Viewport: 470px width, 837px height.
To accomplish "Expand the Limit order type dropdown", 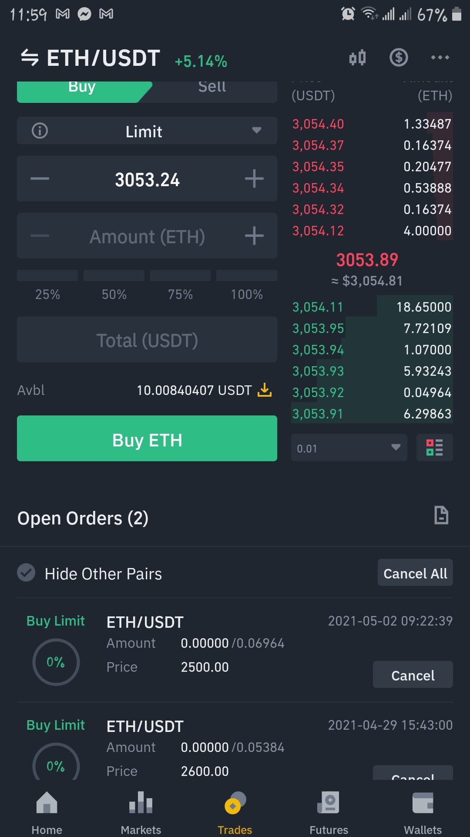I will coord(147,130).
